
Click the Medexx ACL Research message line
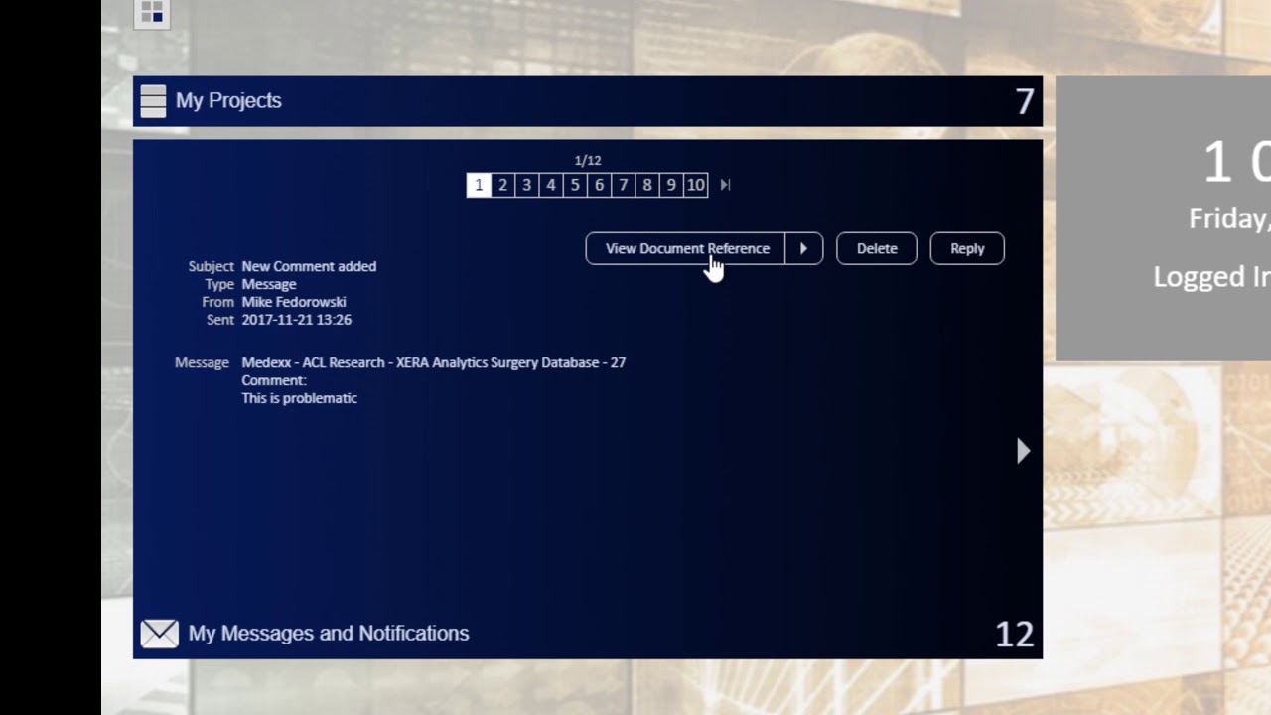(x=434, y=363)
